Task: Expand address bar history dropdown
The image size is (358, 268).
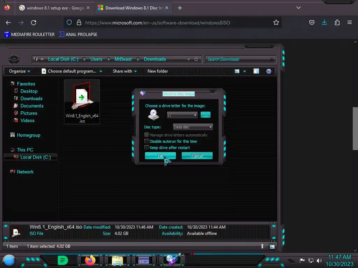Action: click(188, 59)
